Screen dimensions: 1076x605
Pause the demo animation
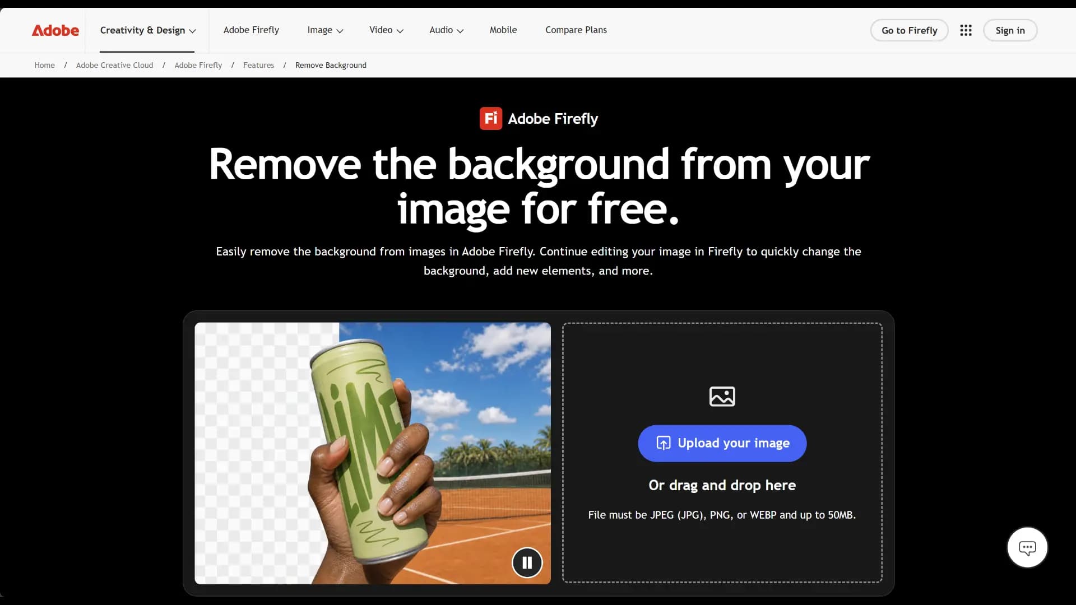(527, 562)
